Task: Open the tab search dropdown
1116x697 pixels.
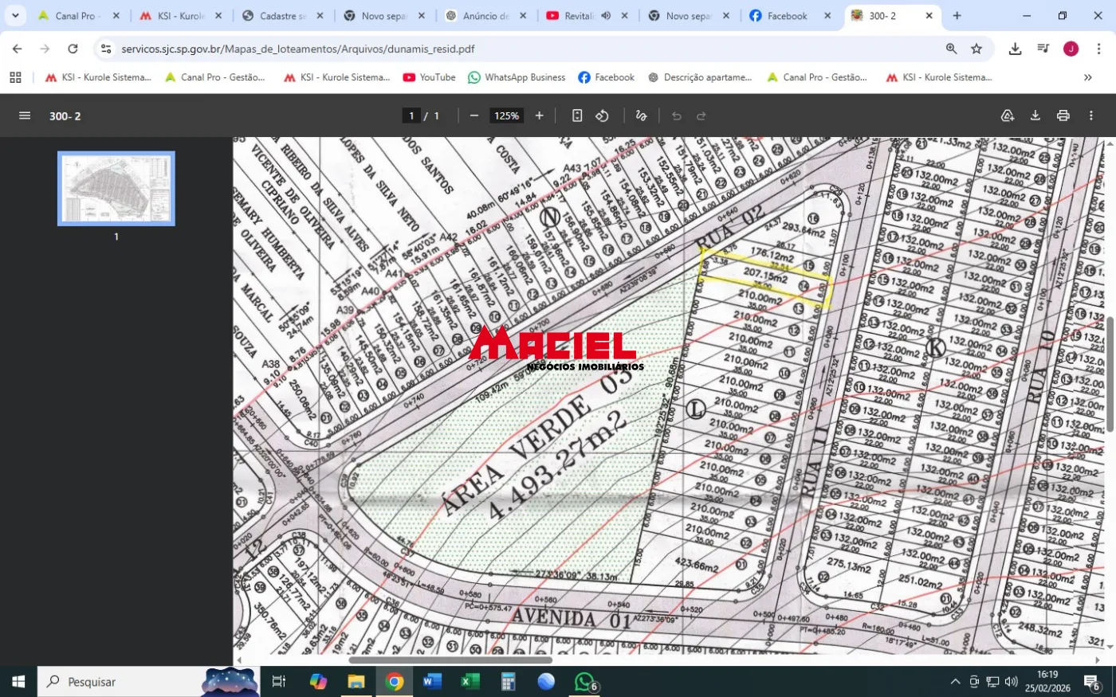Action: (x=15, y=16)
